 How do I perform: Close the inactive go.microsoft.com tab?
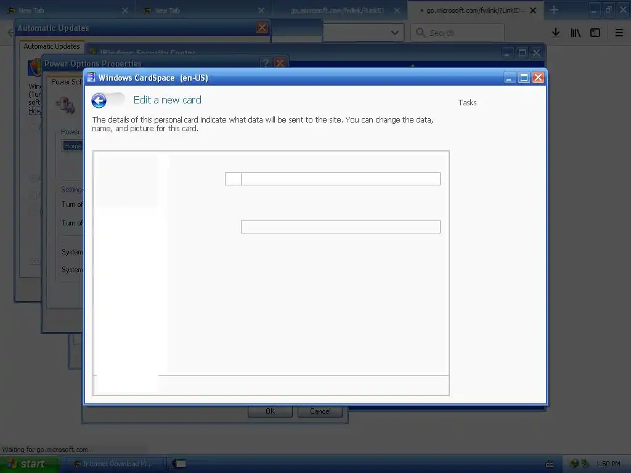point(397,10)
